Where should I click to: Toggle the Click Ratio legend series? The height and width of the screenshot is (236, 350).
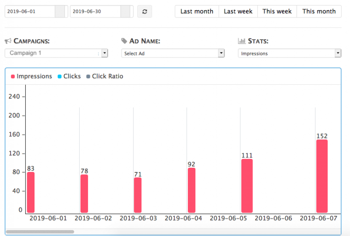(105, 77)
